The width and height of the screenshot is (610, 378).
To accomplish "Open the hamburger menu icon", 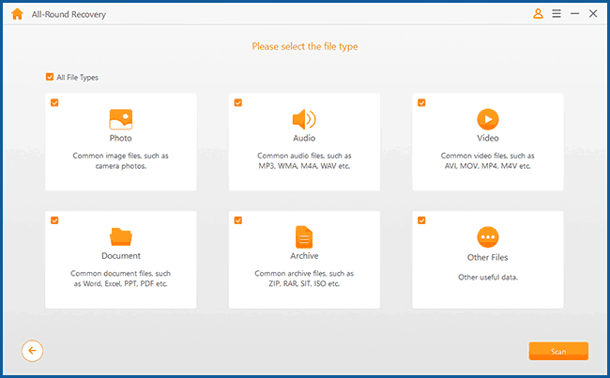I will click(557, 14).
